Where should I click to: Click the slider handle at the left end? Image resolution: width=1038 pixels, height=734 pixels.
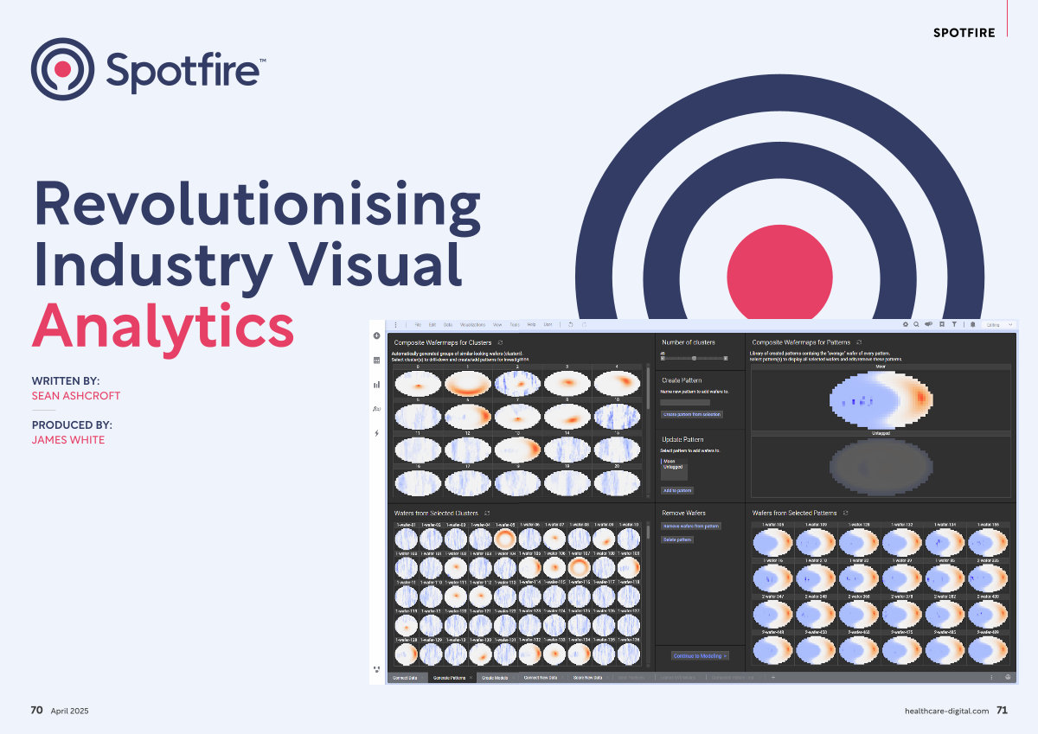click(663, 357)
